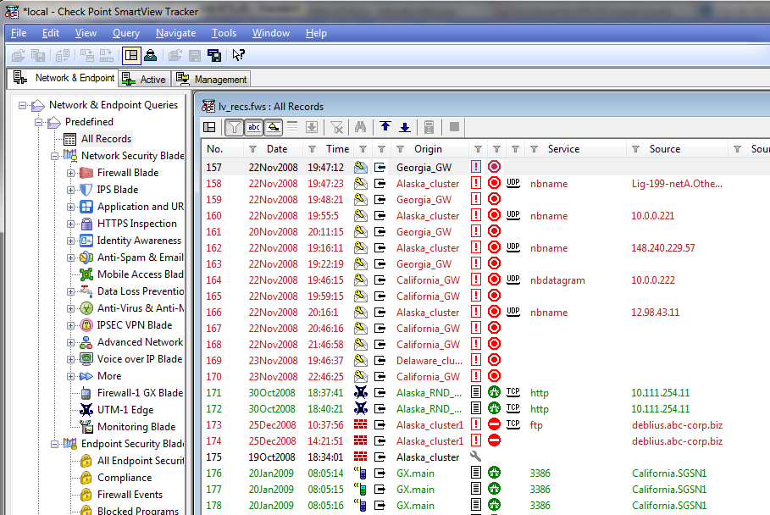Screen dimensions: 770x515
Task: Click the Source column filter button
Action: tap(634, 149)
